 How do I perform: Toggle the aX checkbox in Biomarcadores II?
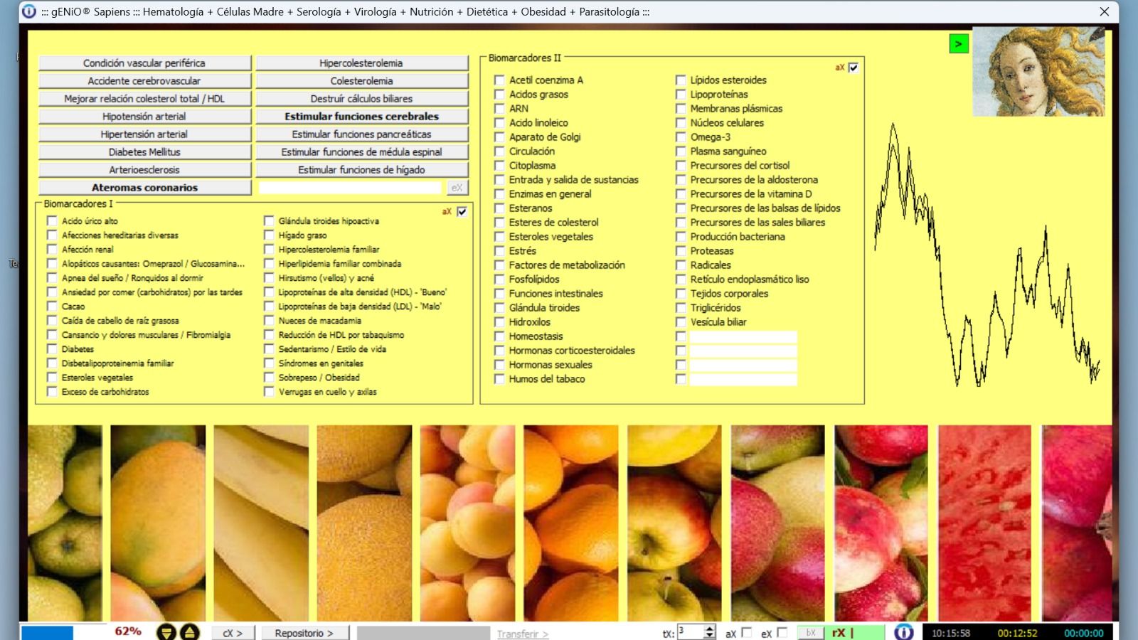point(854,68)
